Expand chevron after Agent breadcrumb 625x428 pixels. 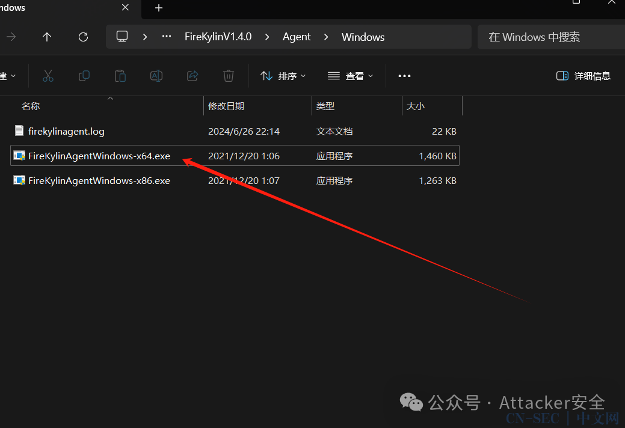tap(326, 37)
